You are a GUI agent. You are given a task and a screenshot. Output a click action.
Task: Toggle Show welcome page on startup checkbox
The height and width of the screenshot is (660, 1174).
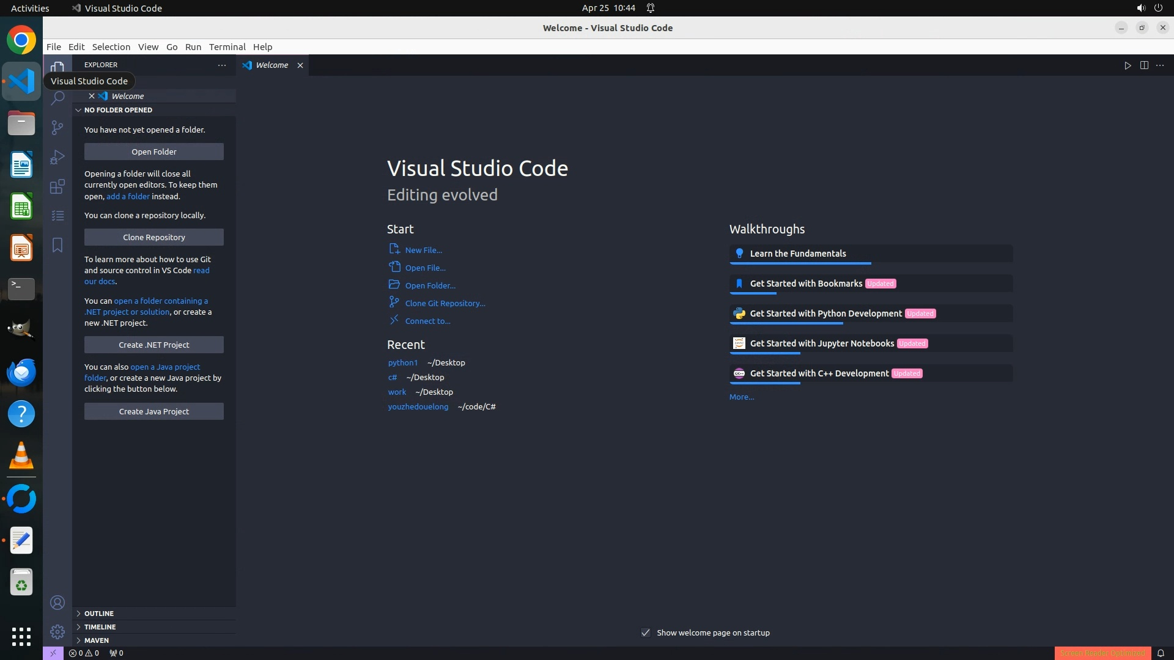(x=646, y=632)
